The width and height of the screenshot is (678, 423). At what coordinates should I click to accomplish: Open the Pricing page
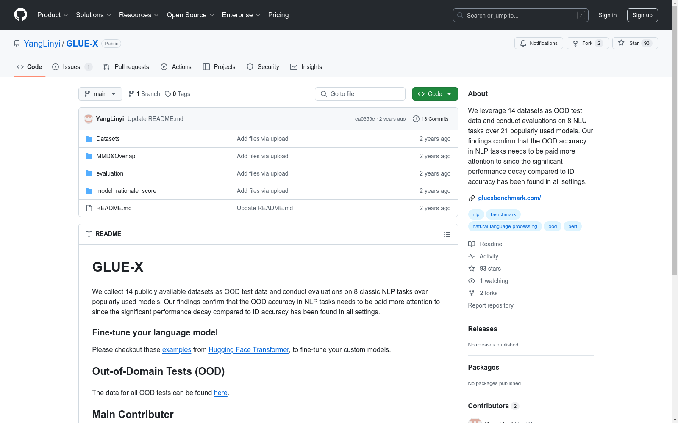(x=278, y=15)
